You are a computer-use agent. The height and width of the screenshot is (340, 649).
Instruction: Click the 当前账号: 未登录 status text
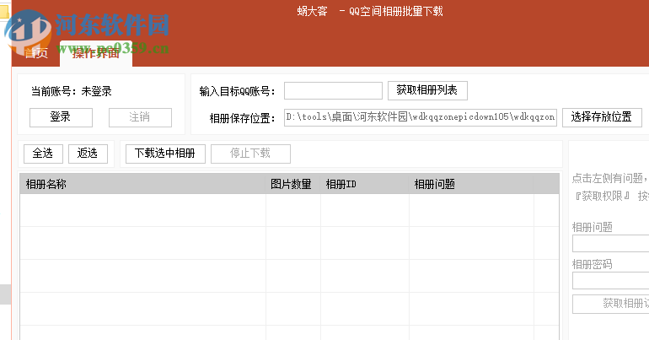tap(71, 91)
